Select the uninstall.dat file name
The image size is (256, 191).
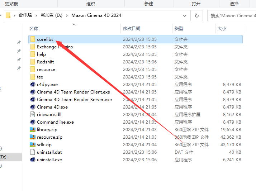point(49,152)
